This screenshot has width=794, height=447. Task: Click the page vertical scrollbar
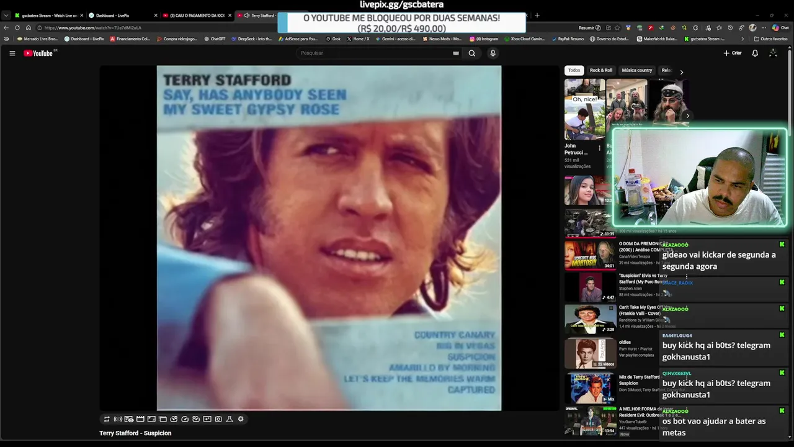tap(790, 93)
